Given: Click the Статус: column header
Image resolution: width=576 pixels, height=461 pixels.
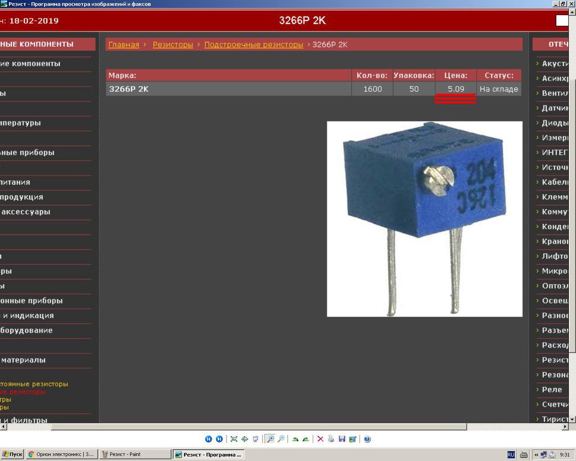Looking at the screenshot, I should click(x=499, y=75).
